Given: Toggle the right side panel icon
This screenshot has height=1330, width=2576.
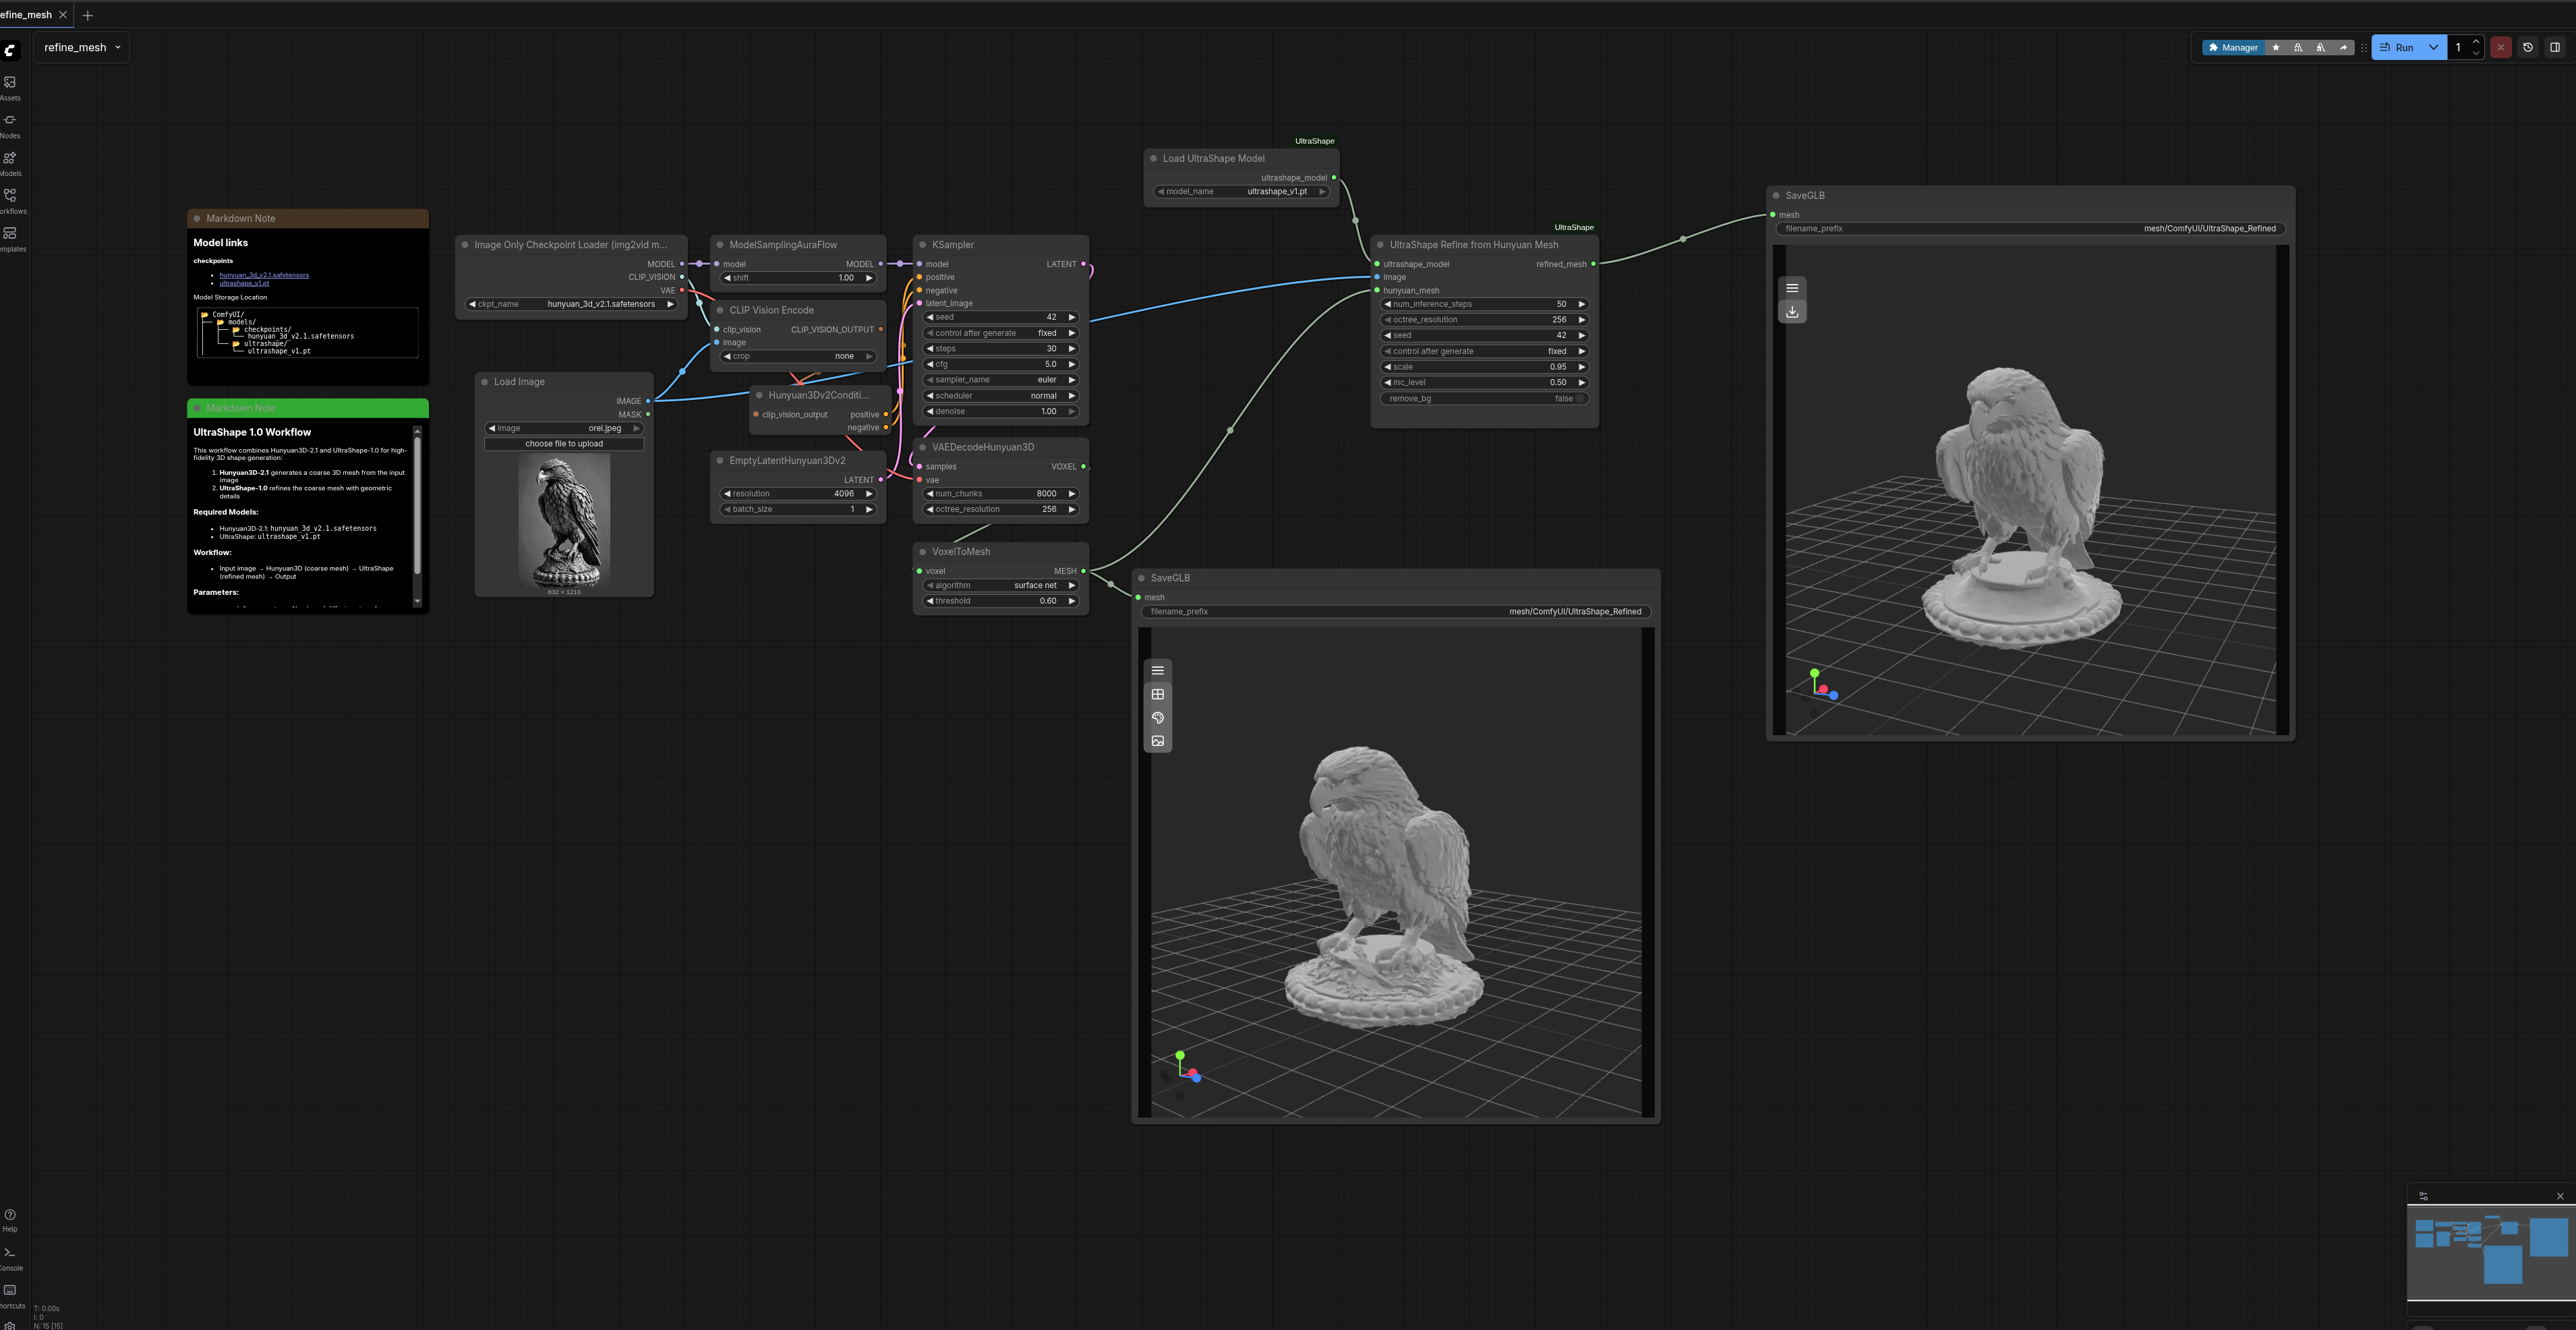Looking at the screenshot, I should click(x=2555, y=47).
